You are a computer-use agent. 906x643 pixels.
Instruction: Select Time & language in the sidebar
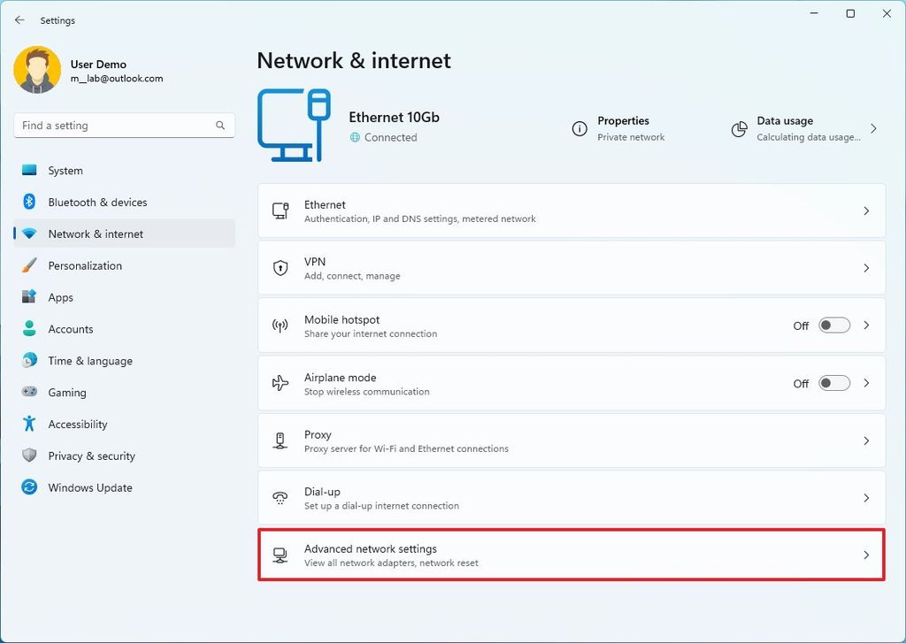pos(91,361)
